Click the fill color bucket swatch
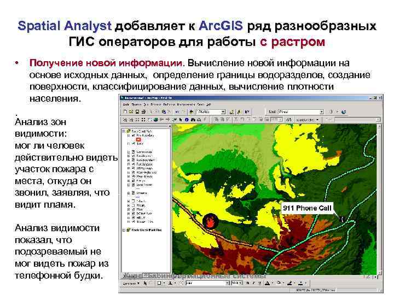394x295 pixels. pyautogui.click(x=279, y=283)
